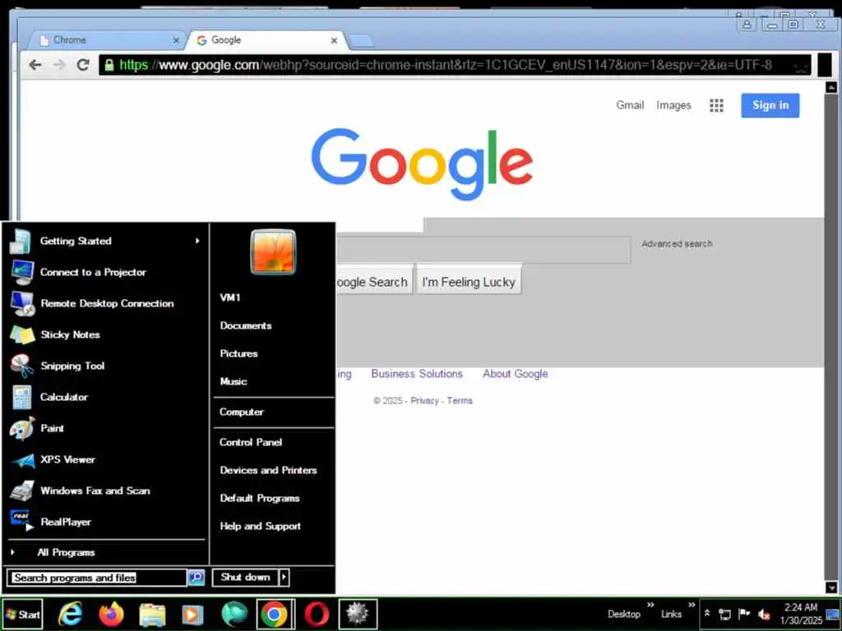This screenshot has height=631, width=842.
Task: Click the Sign in button
Action: pos(770,105)
